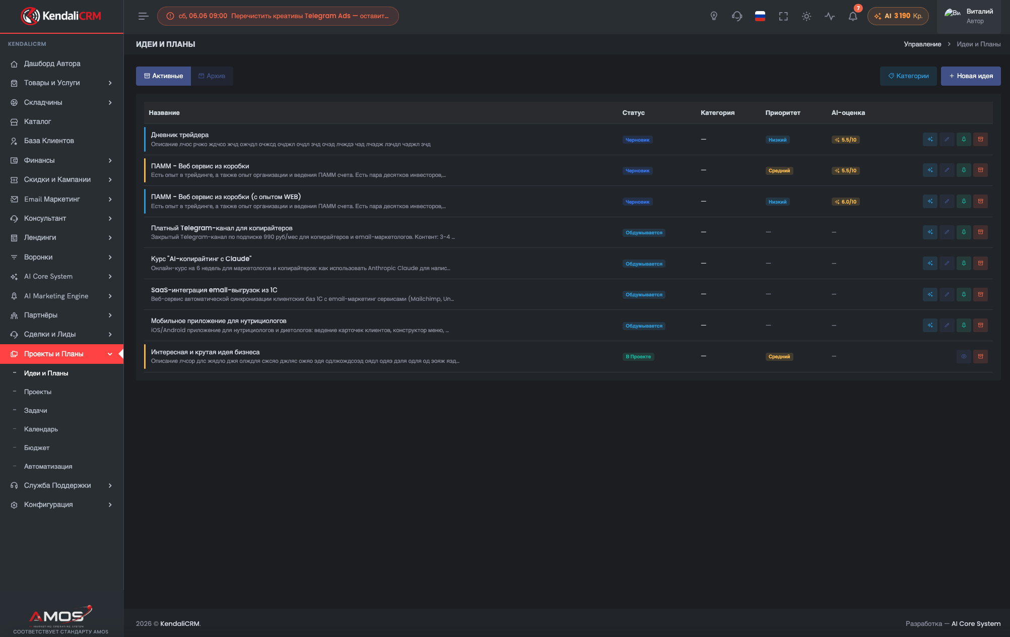
Task: Expand the Финансы menu
Action: [61, 160]
